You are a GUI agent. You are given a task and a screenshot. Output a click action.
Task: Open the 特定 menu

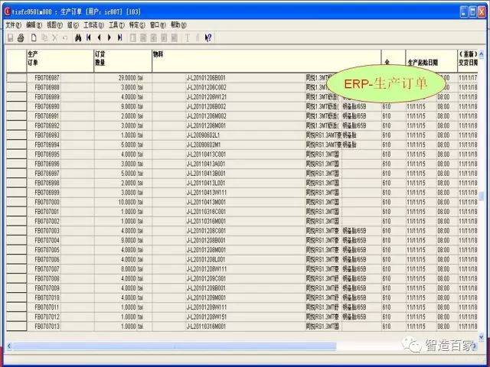[137, 25]
